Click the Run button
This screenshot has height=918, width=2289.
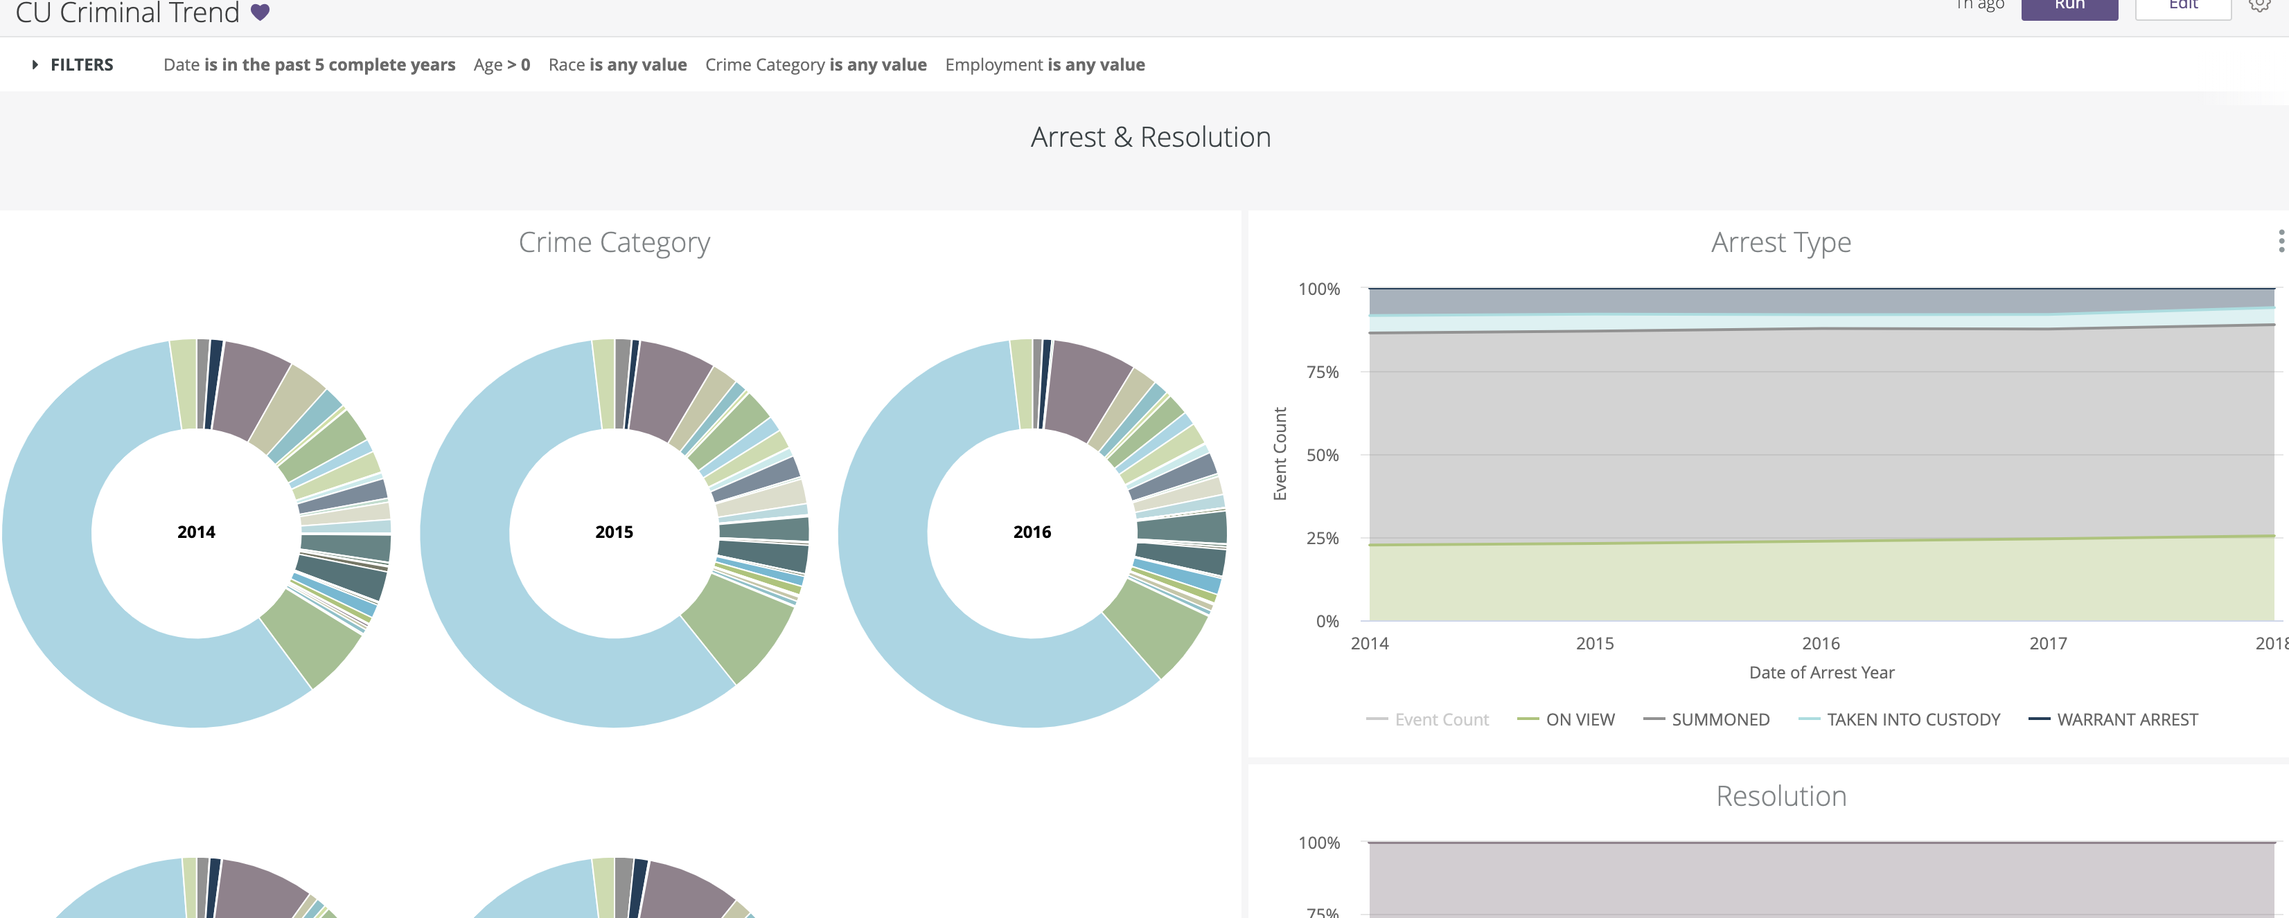[x=2069, y=7]
